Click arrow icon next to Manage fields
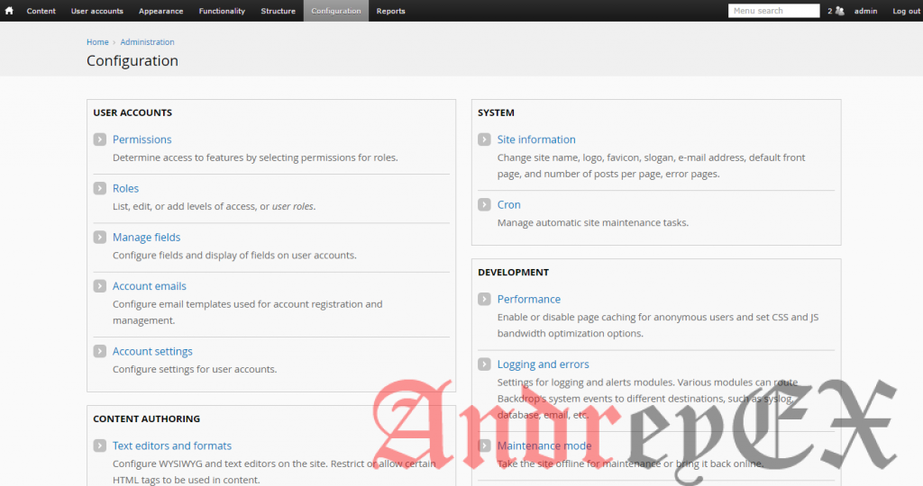Image resolution: width=923 pixels, height=486 pixels. click(x=99, y=237)
